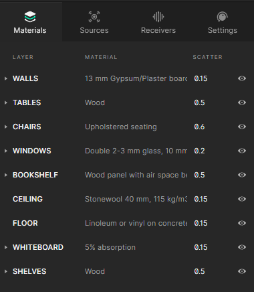Hide the WALLS layer with eye icon

tap(242, 78)
